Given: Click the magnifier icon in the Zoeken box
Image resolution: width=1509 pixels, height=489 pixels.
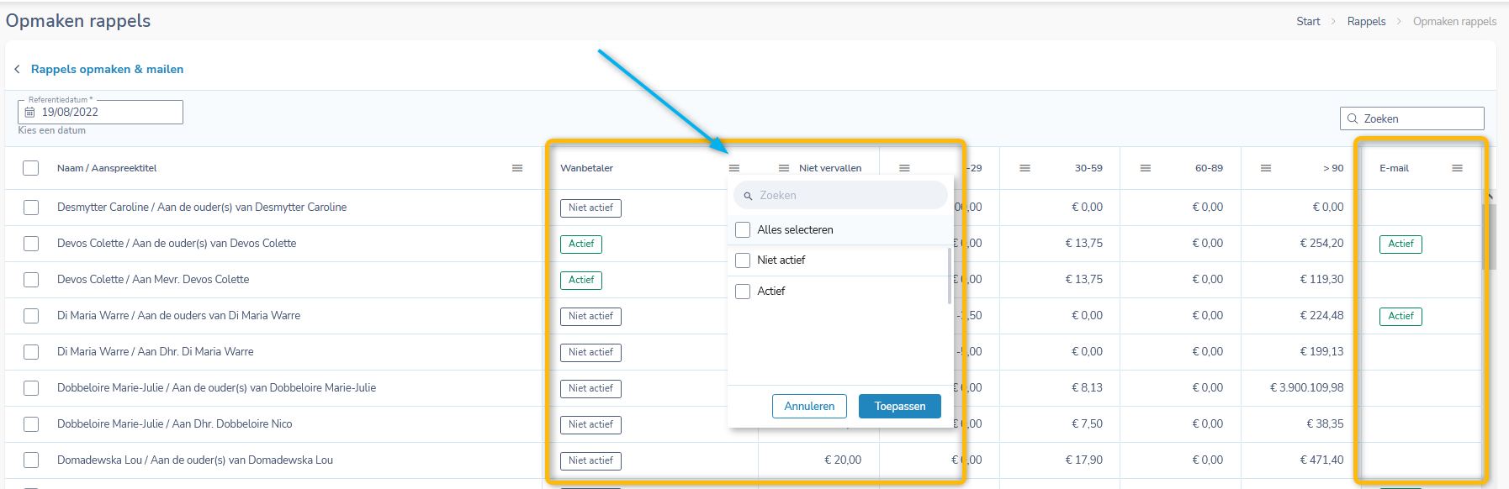Looking at the screenshot, I should coord(1353,119).
